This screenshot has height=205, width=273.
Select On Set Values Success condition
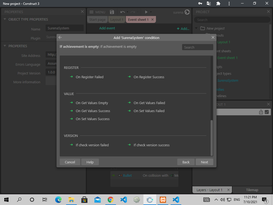click(x=93, y=119)
